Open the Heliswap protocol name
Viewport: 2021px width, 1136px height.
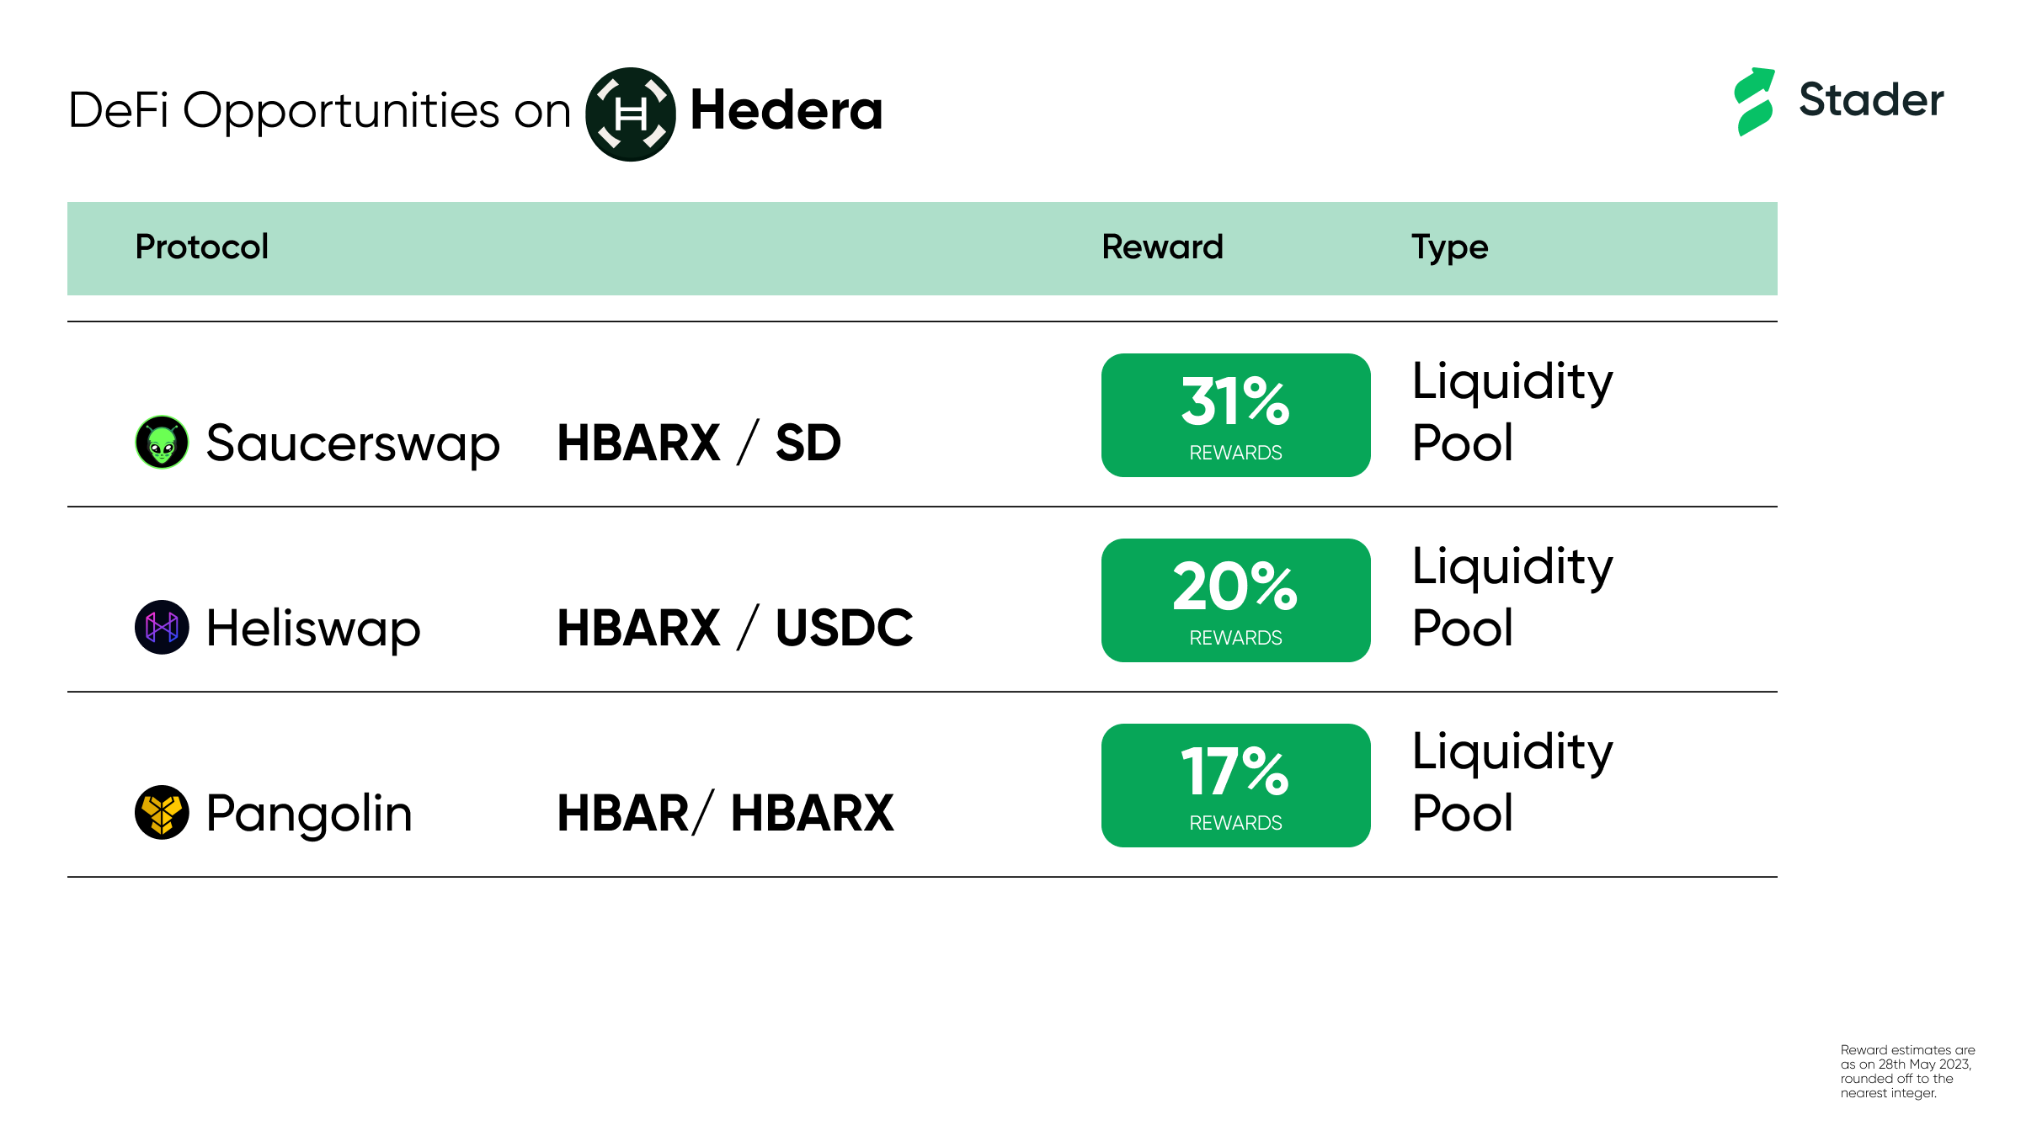(x=313, y=629)
